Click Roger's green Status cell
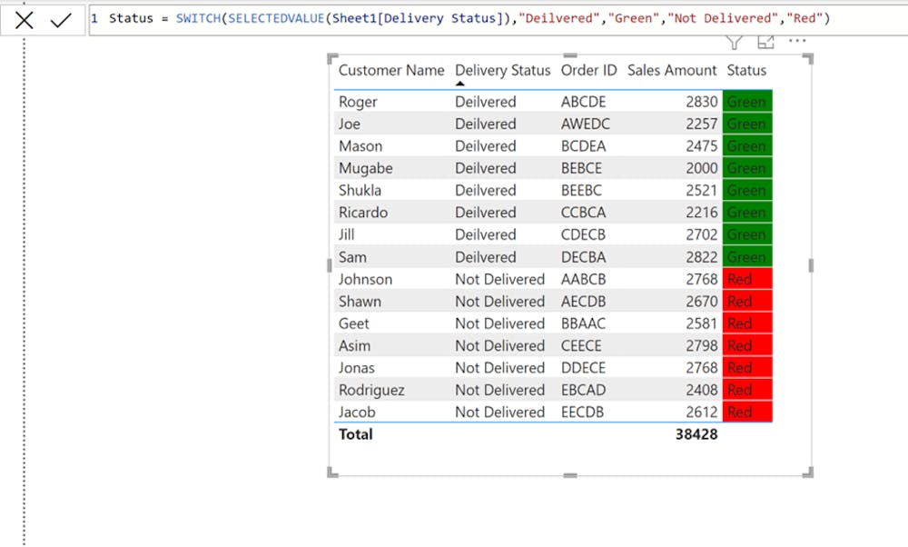The width and height of the screenshot is (908, 547). (747, 102)
